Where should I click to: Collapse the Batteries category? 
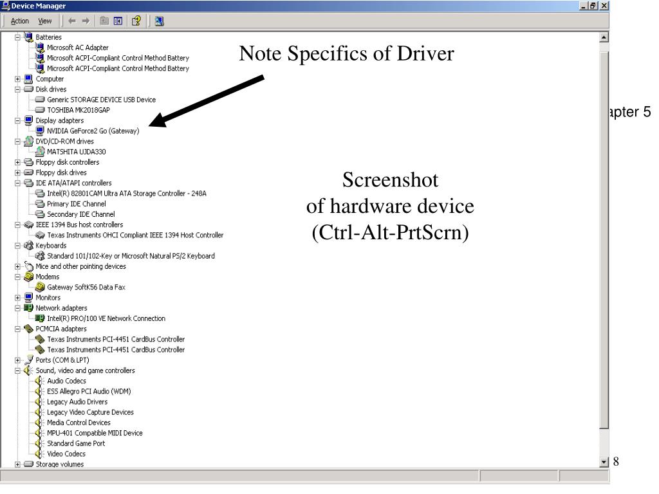click(17, 37)
